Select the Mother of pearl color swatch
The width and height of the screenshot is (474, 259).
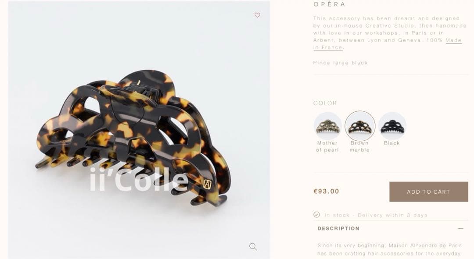click(x=327, y=126)
